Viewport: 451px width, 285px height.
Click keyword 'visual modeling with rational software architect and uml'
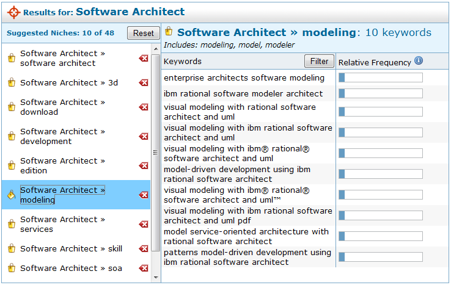coord(240,112)
